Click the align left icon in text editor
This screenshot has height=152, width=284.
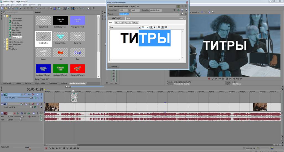(159, 27)
